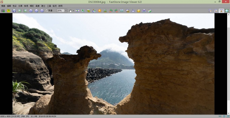The image size is (230, 118).
Task: Click the vertical scrollbar thumb
Action: pyautogui.click(x=228, y=64)
